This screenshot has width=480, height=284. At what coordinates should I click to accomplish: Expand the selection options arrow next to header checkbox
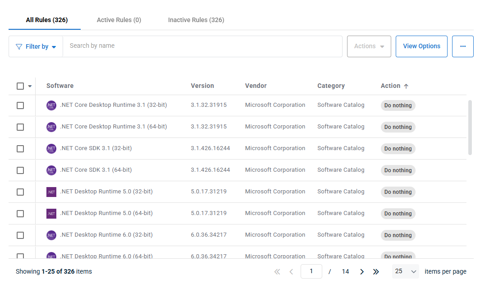pyautogui.click(x=30, y=86)
